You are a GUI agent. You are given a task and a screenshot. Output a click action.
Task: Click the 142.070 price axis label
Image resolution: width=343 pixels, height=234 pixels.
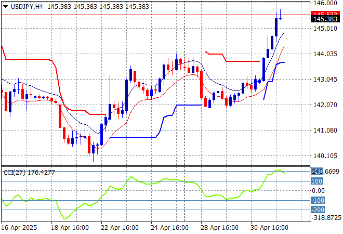325,105
